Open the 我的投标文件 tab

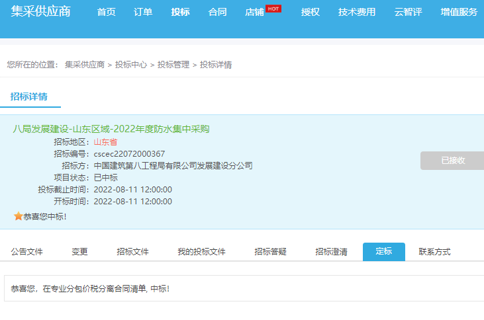201,252
